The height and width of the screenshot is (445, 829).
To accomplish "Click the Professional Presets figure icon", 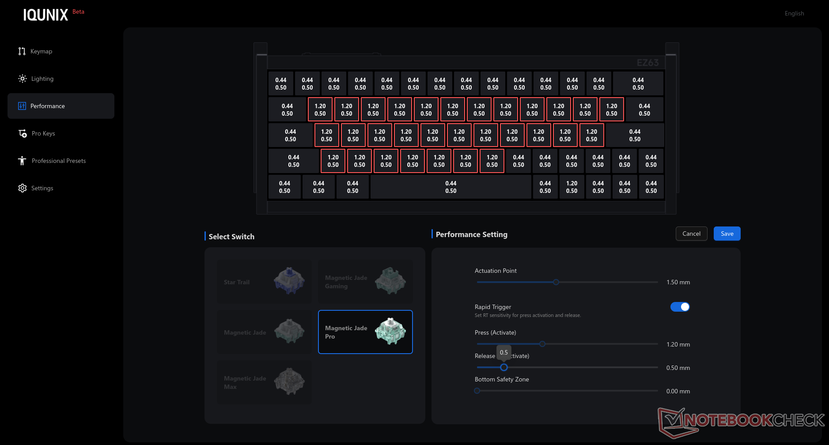I will click(22, 161).
